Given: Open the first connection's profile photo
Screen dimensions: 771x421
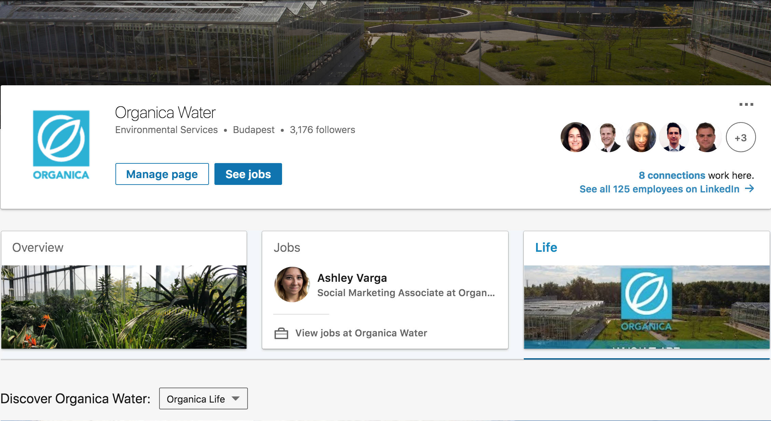Looking at the screenshot, I should (576, 137).
